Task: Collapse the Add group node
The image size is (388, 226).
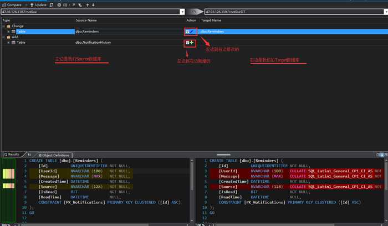Action: 3,37
